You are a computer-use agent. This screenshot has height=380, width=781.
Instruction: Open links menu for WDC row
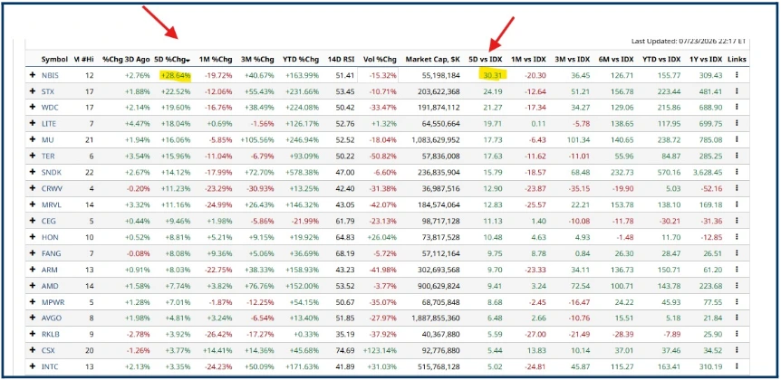(x=737, y=108)
